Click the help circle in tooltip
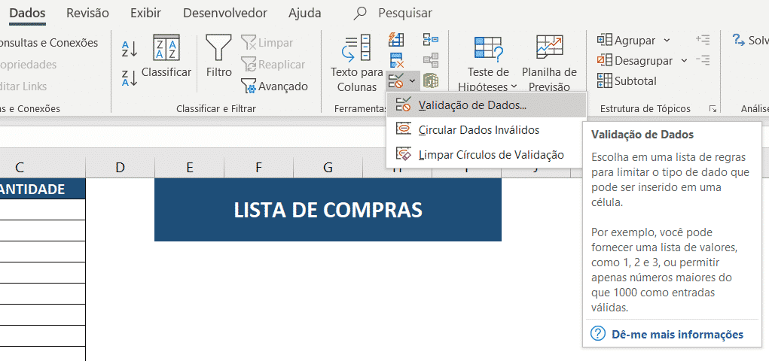Viewport: 769px width, 361px height. 598,334
